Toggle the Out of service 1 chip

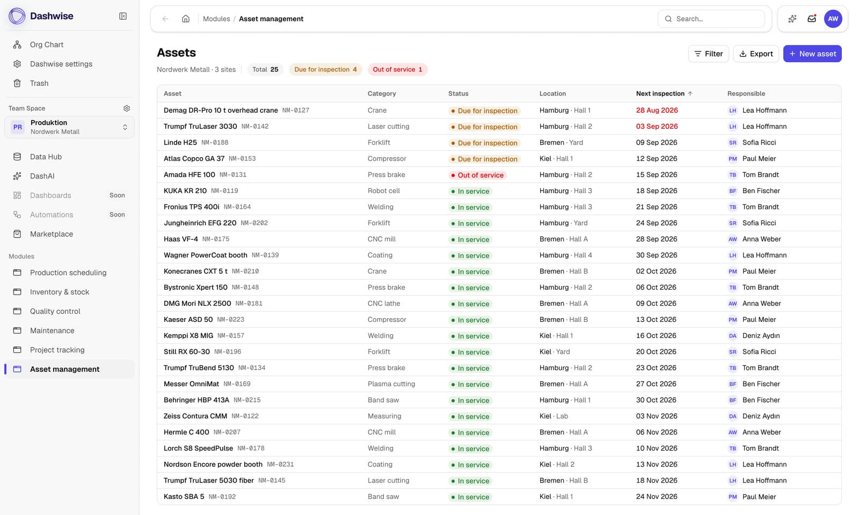click(x=397, y=69)
